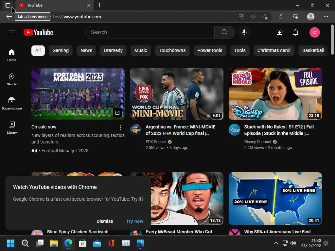Open the MrBeast member video thumbnail

(187, 198)
